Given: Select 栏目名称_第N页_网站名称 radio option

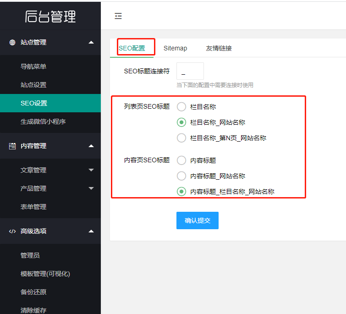Looking at the screenshot, I should click(x=181, y=138).
